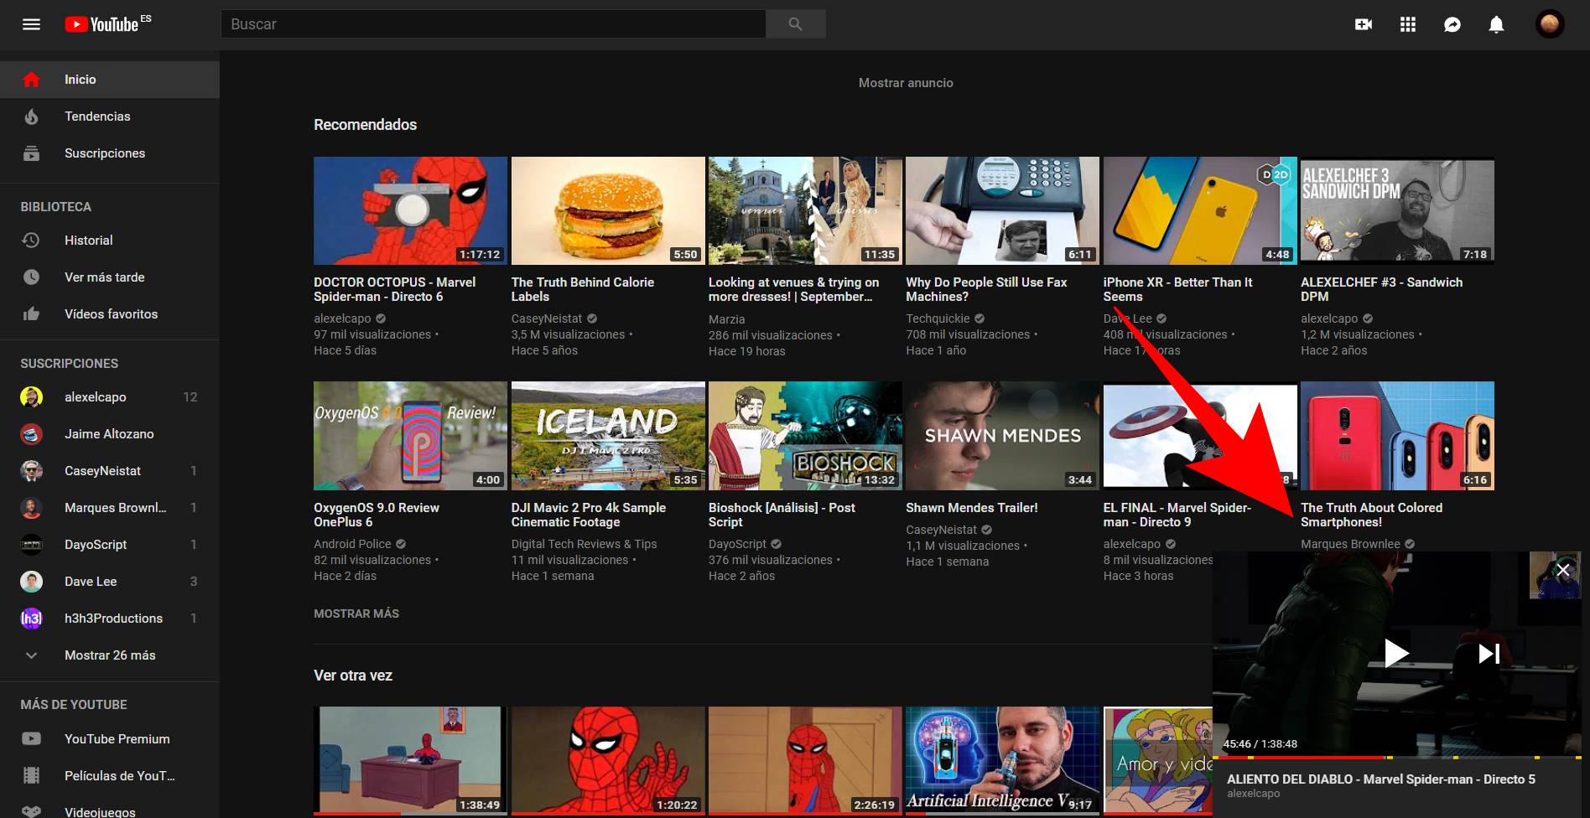Open Marques Brownlee channel name link
Image resolution: width=1590 pixels, height=818 pixels.
coord(1350,544)
